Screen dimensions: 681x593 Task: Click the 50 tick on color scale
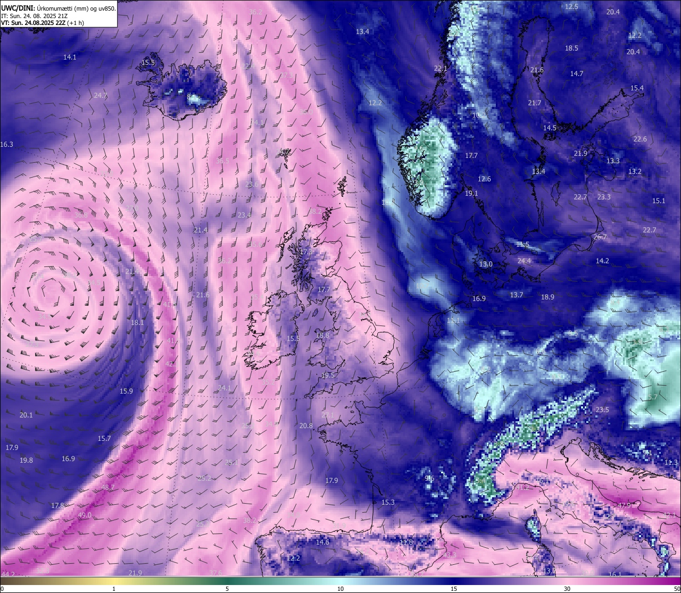coord(676,589)
